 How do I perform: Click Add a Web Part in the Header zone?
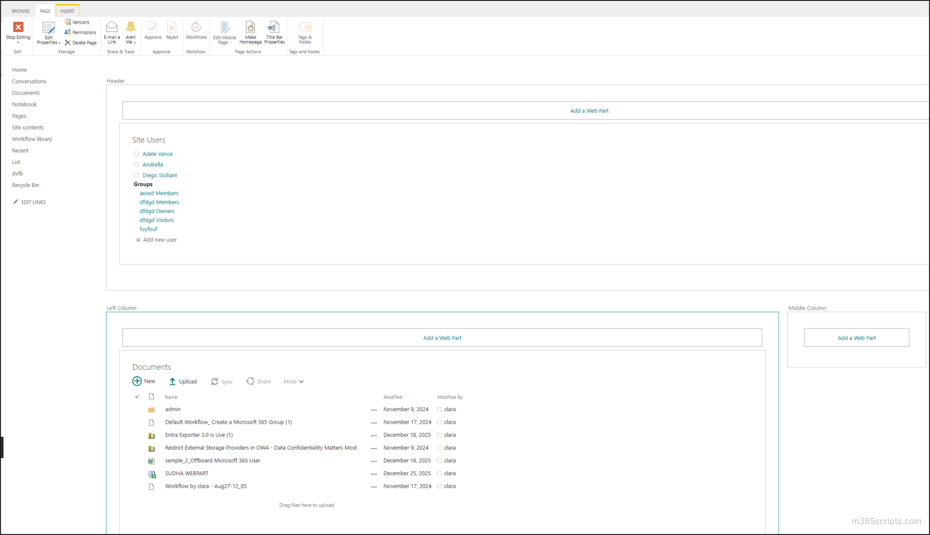pyautogui.click(x=589, y=111)
